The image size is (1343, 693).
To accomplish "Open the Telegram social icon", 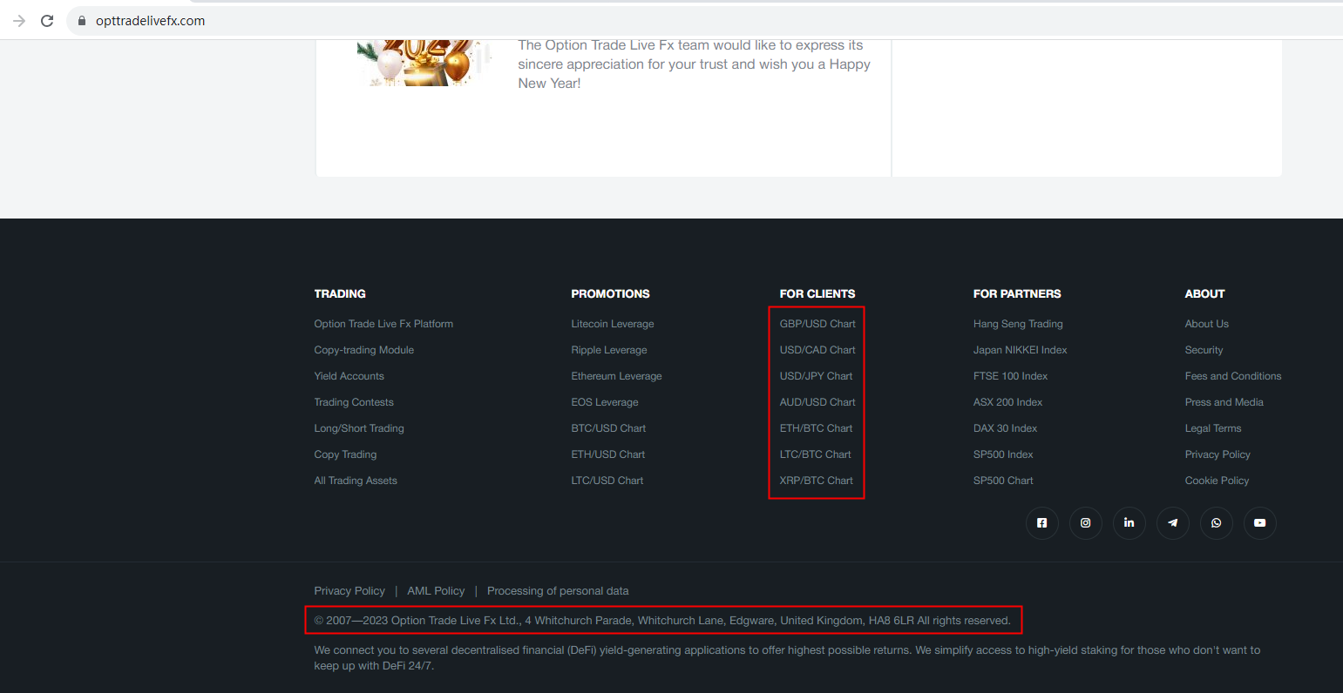I will pos(1172,523).
